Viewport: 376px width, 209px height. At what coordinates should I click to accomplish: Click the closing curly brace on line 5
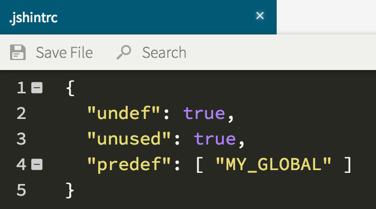70,190
